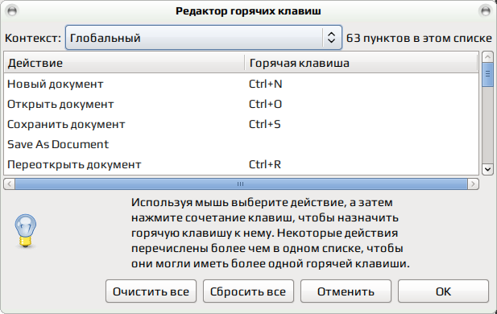Click the vertical scrollbar up arrow
497x314 pixels.
(487, 57)
